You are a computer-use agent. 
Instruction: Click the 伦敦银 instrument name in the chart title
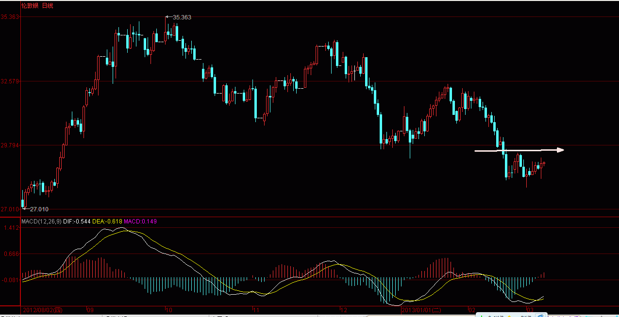coord(30,6)
